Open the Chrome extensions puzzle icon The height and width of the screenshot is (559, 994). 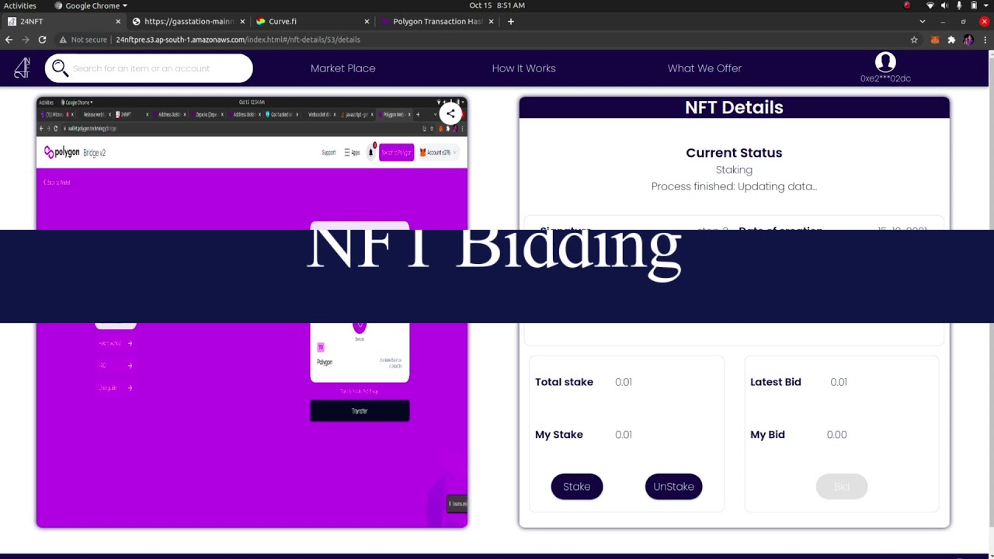pyautogui.click(x=951, y=40)
